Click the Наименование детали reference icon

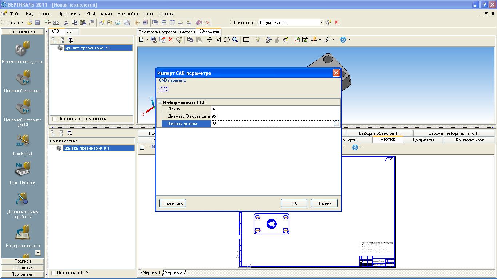tap(23, 49)
